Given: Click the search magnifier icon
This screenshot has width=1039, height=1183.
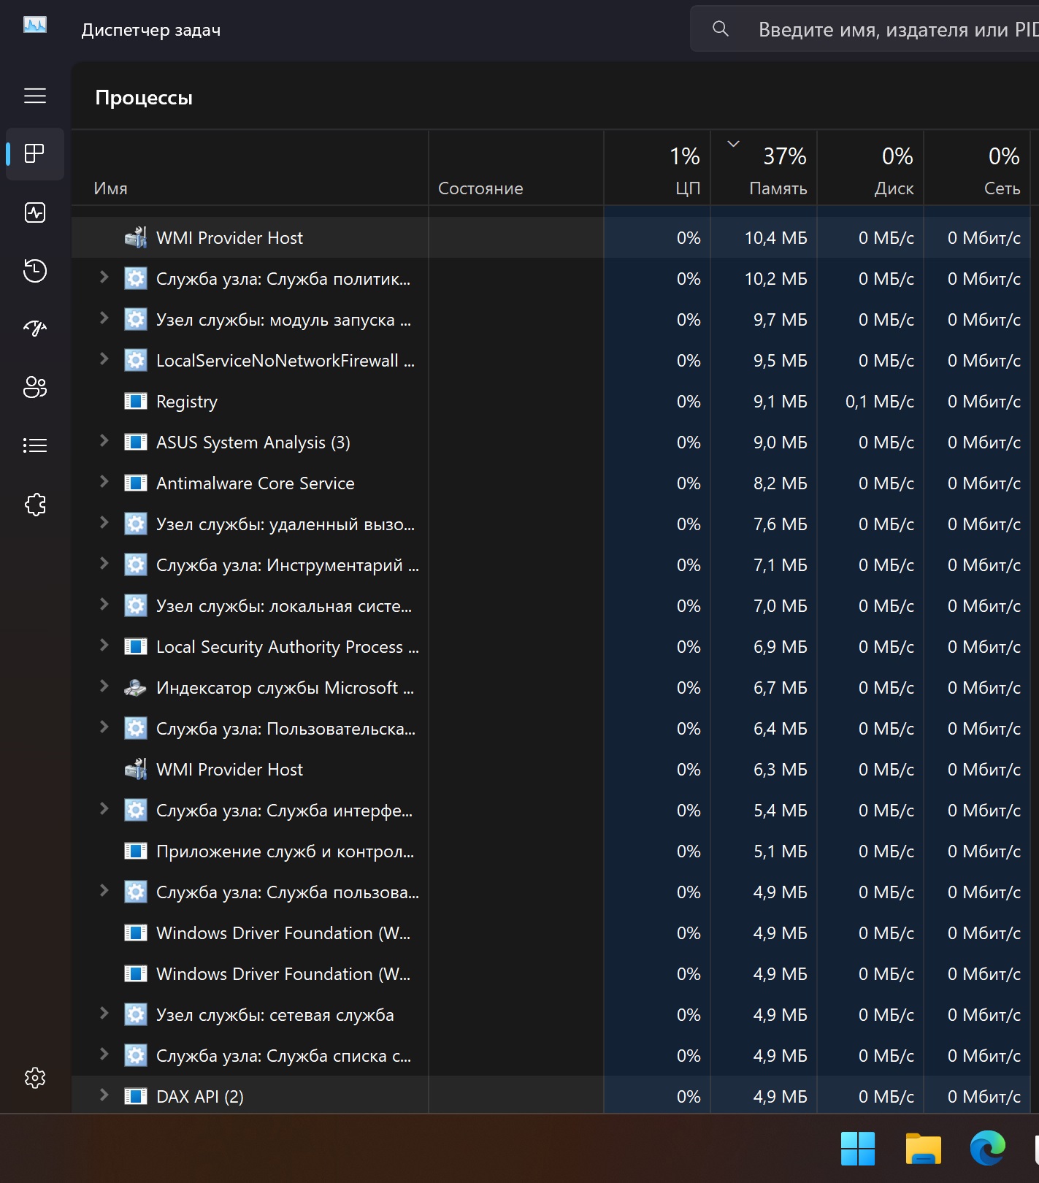Looking at the screenshot, I should pyautogui.click(x=721, y=29).
